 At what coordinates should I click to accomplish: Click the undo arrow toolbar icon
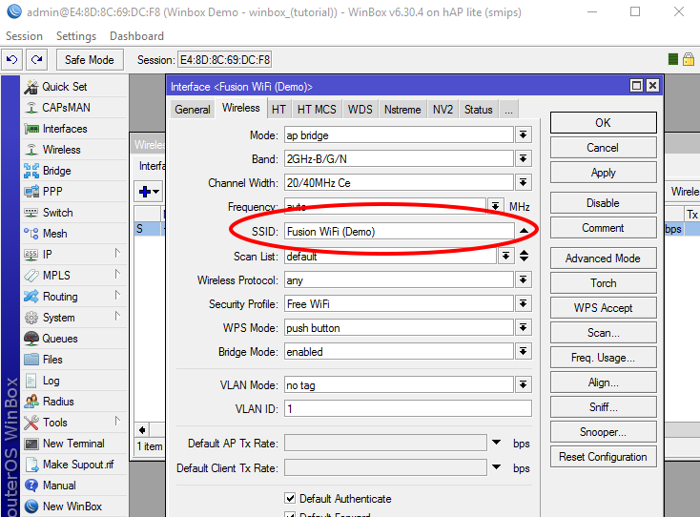12,60
